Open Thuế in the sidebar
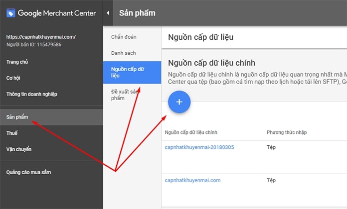The width and height of the screenshot is (347, 209). [x=12, y=133]
